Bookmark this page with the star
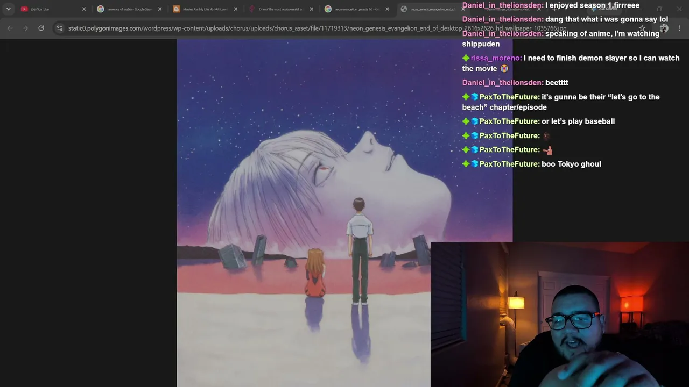This screenshot has width=689, height=387. (642, 28)
